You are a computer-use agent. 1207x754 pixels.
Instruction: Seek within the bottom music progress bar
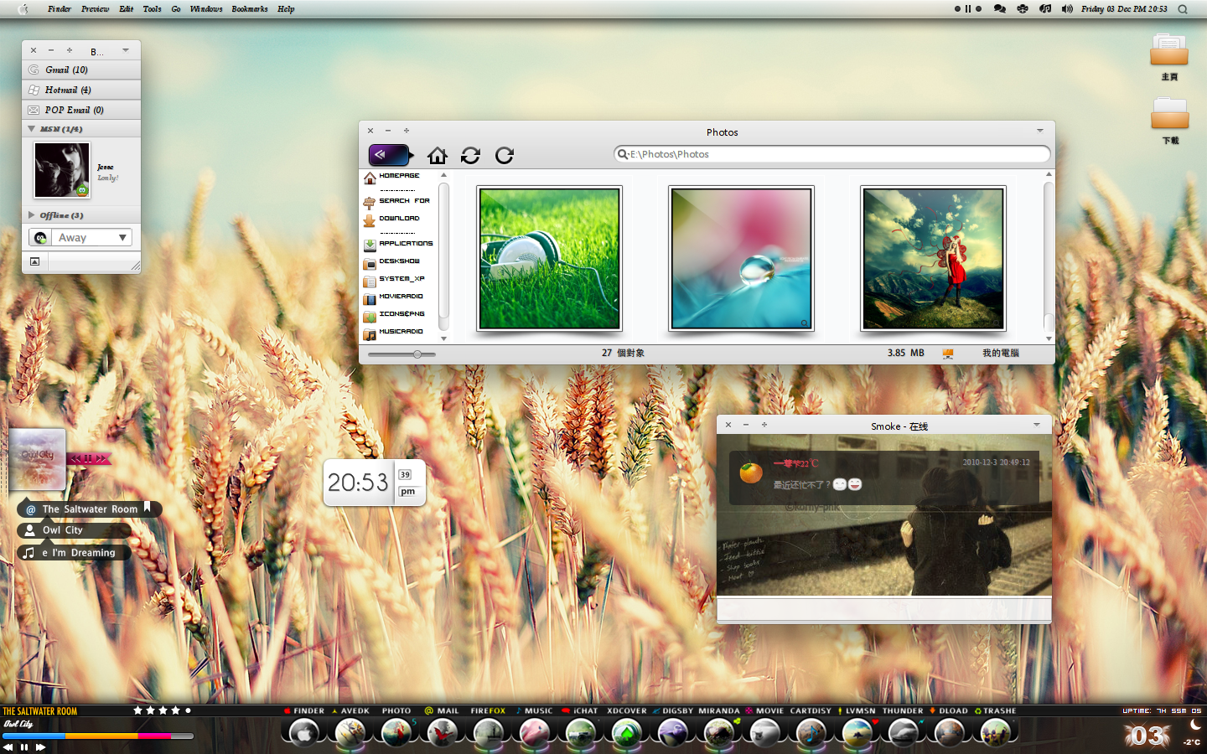click(x=98, y=736)
